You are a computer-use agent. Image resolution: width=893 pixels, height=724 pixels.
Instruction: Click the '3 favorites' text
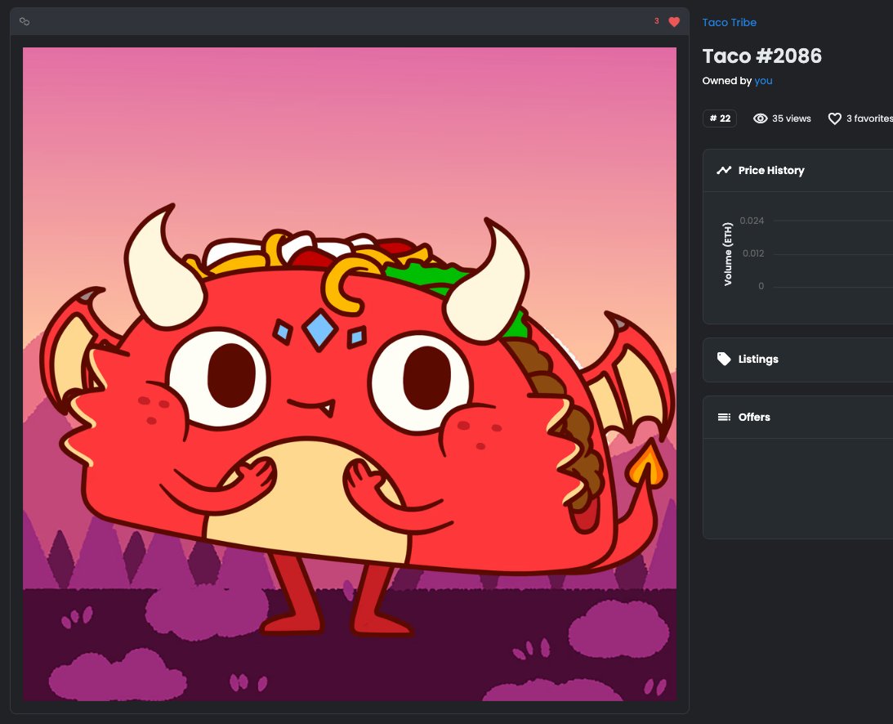coord(869,118)
